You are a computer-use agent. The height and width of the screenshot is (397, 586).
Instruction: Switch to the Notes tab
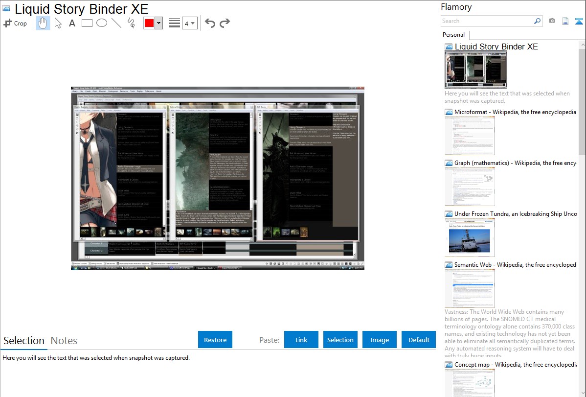(64, 341)
